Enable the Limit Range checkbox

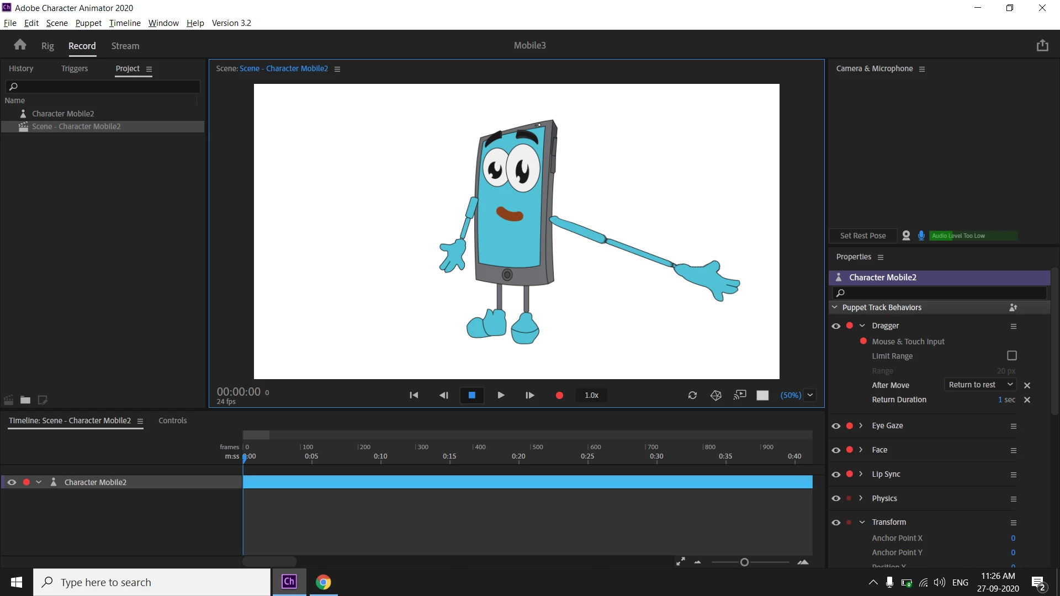(1011, 356)
